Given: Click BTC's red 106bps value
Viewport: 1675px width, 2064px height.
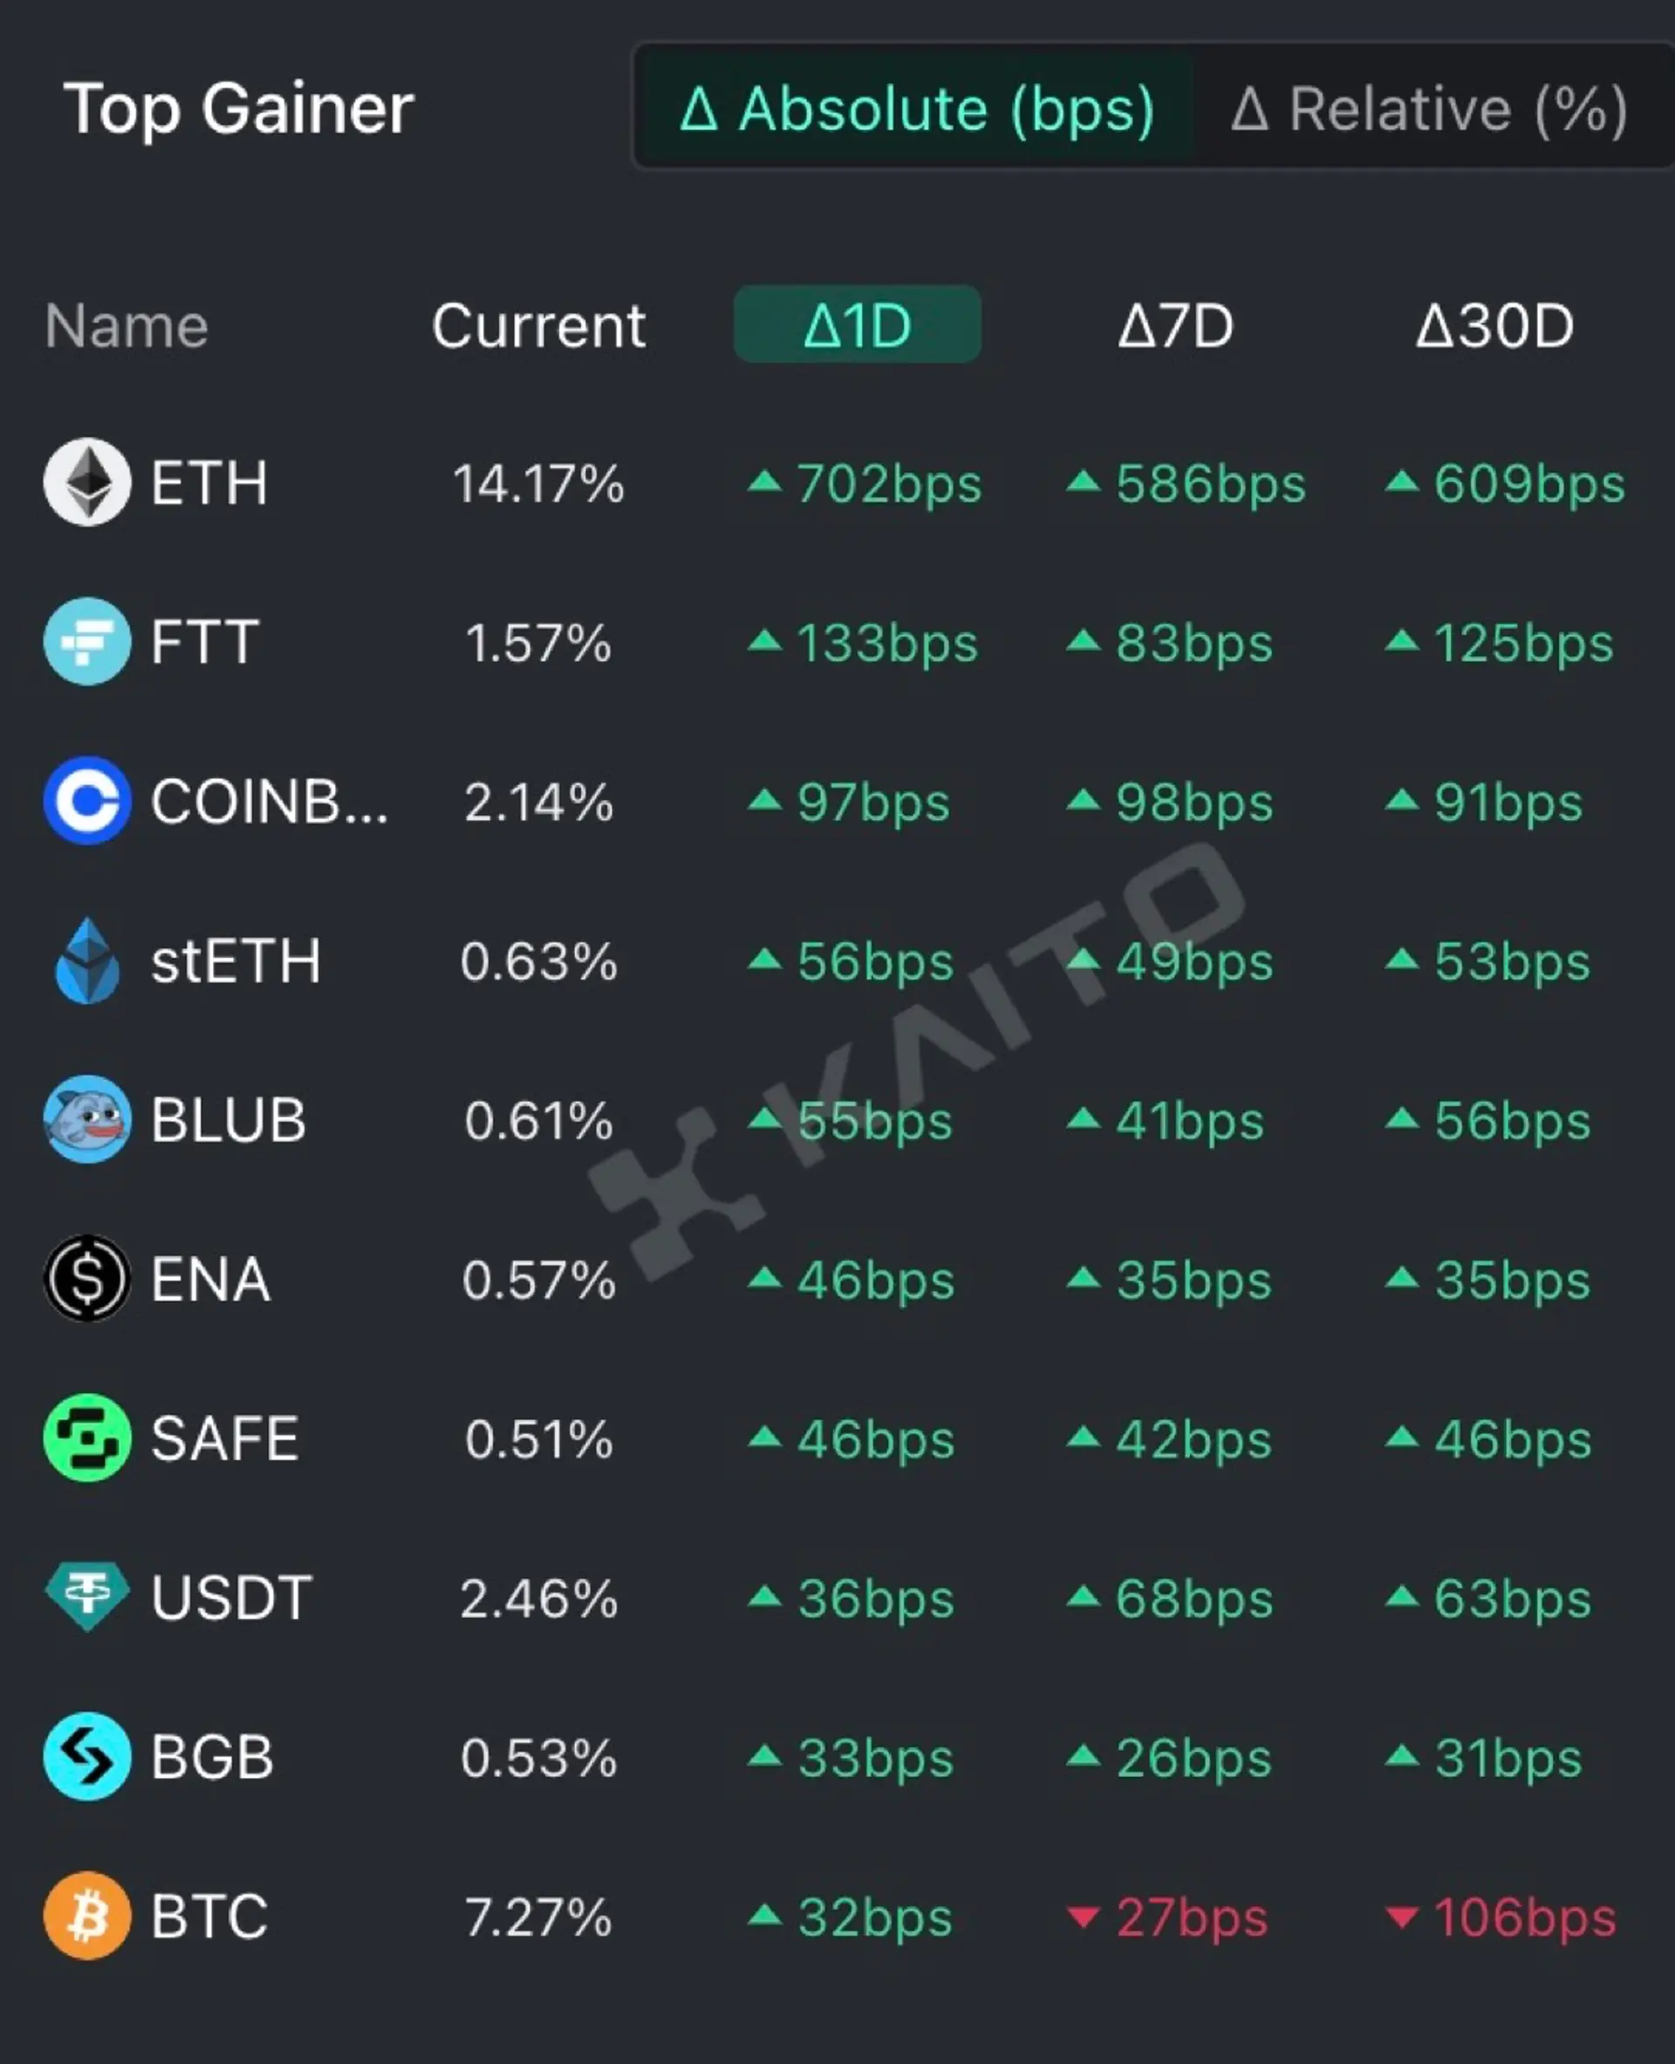Looking at the screenshot, I should 1502,1917.
